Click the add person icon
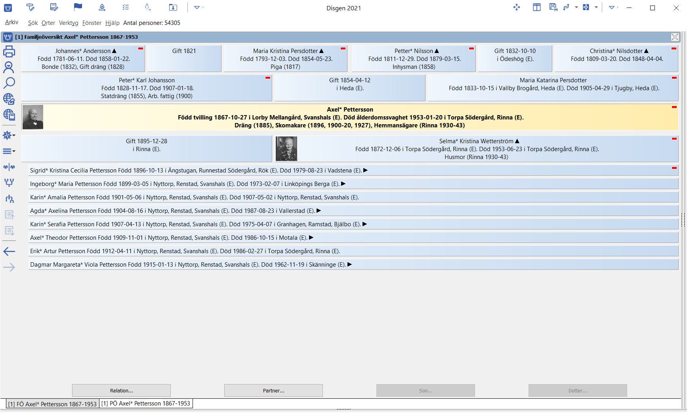This screenshot has width=687, height=413. [x=148, y=7]
